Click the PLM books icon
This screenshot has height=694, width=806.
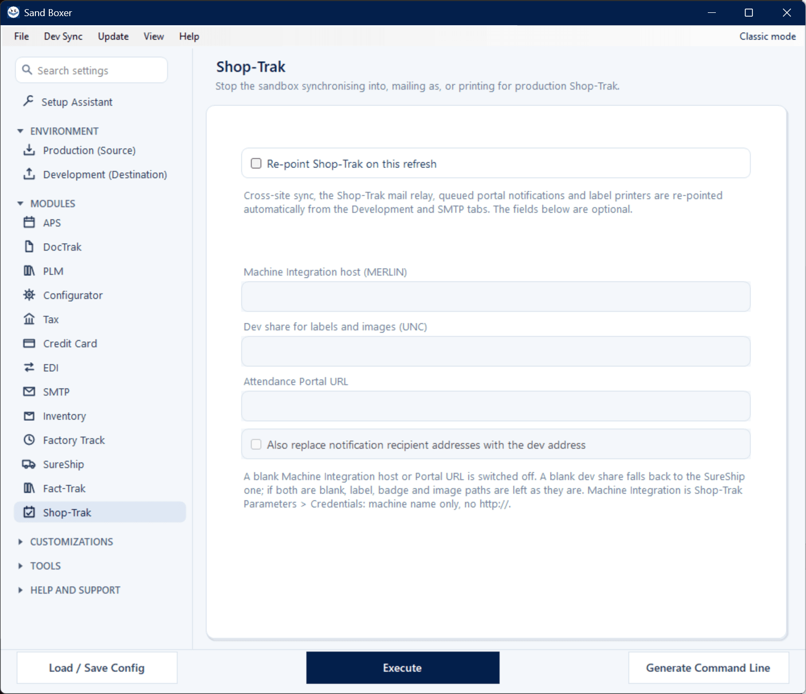pos(30,271)
